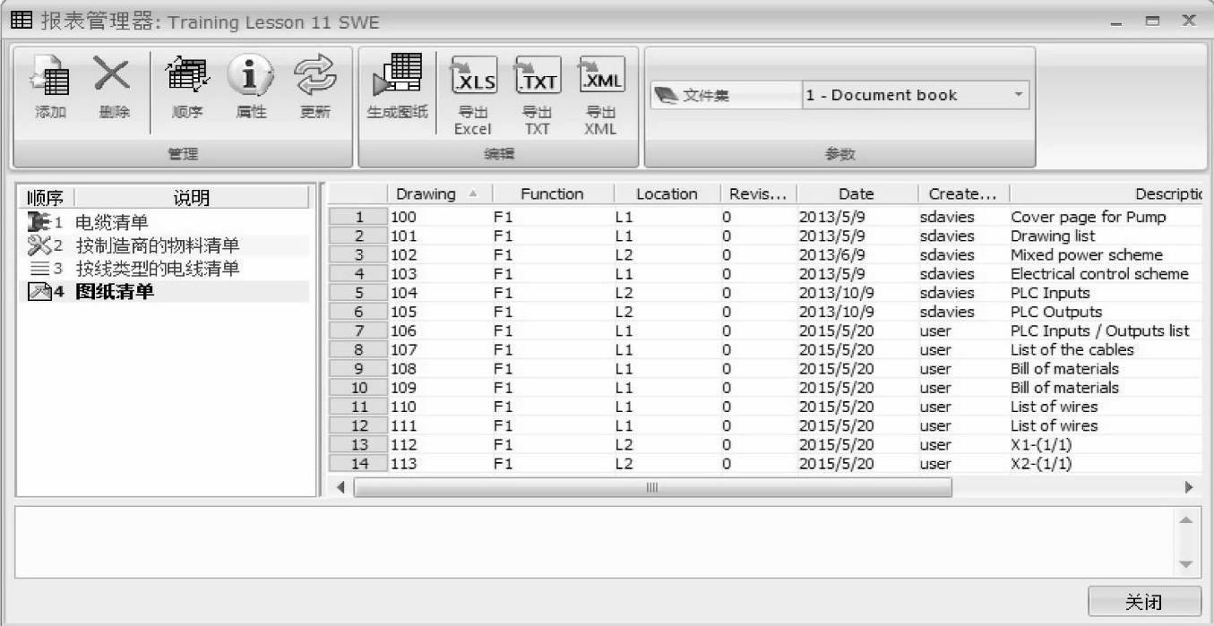Click the Location column header
This screenshot has width=1214, height=626.
tap(667, 194)
